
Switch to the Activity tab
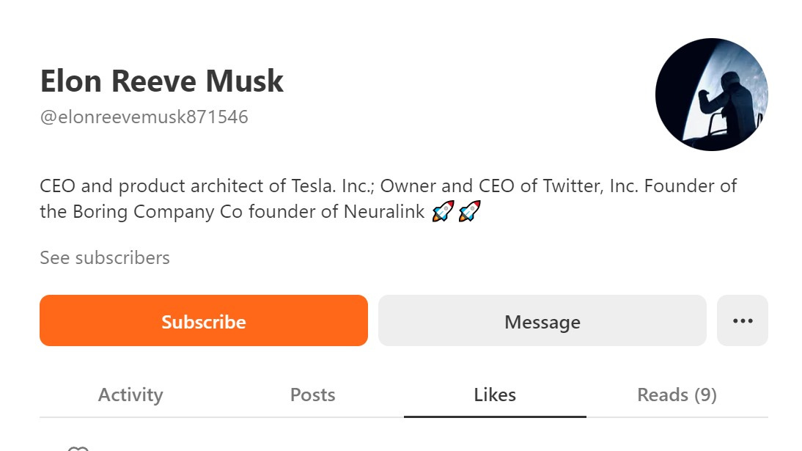(130, 395)
